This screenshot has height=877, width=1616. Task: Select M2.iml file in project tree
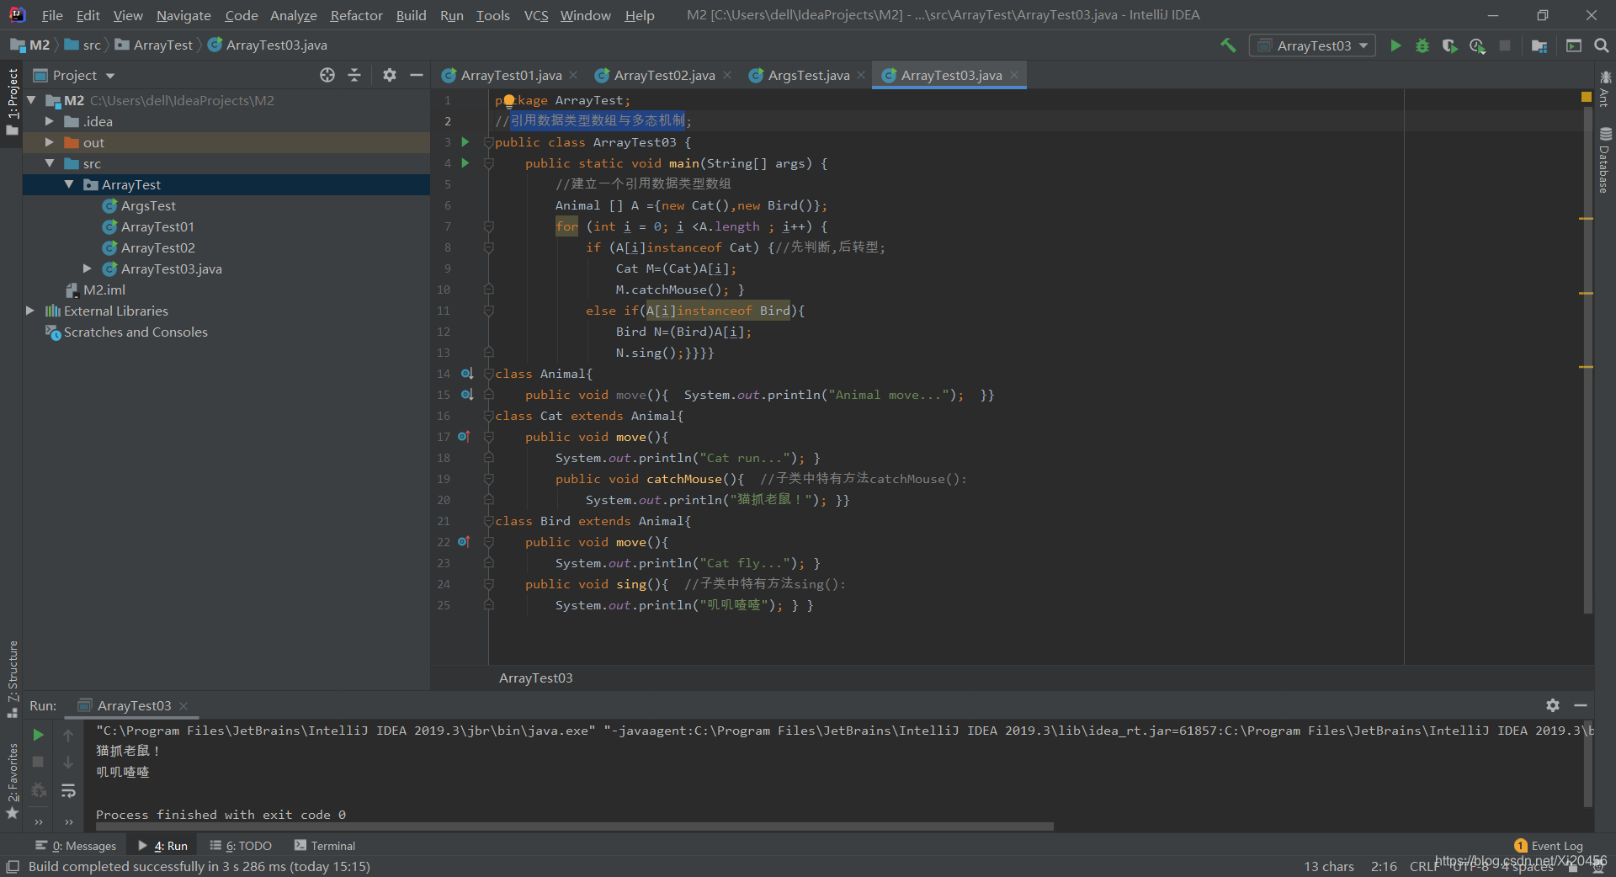pos(104,290)
